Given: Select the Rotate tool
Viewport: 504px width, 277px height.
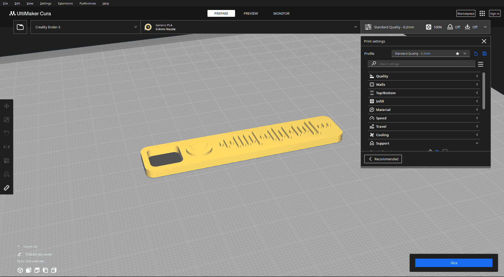Looking at the screenshot, I should tap(7, 133).
